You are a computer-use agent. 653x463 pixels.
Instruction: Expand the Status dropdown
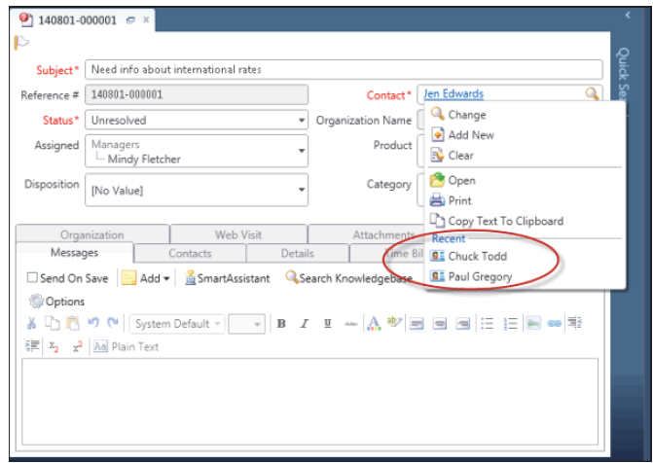(301, 121)
